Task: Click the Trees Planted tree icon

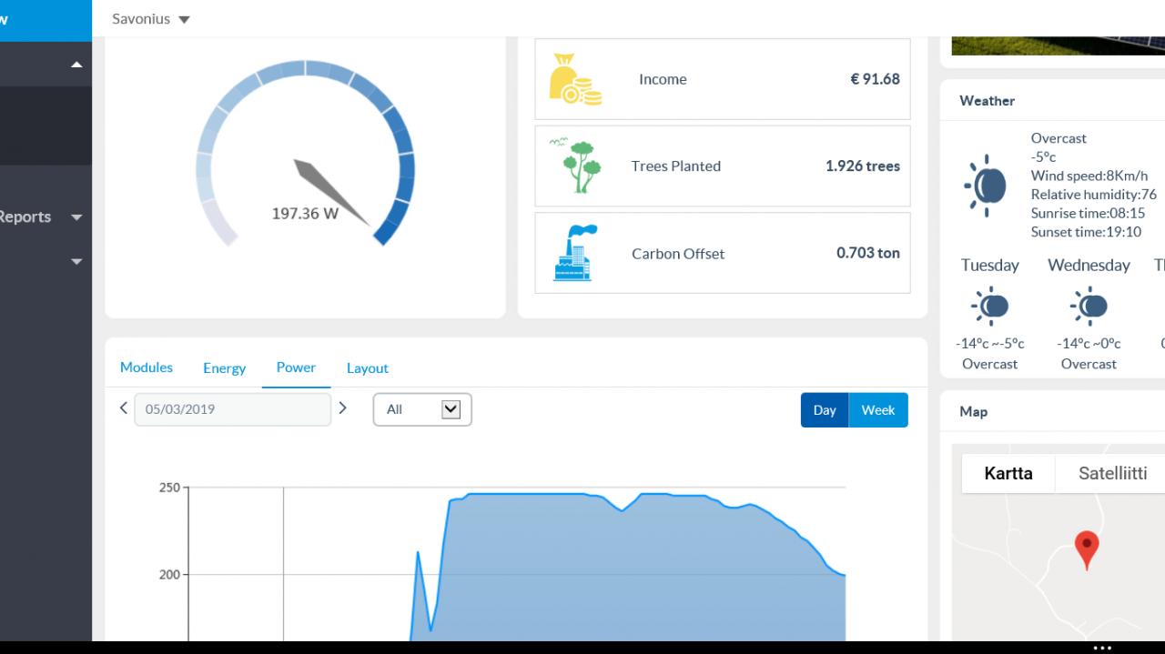Action: (x=577, y=166)
